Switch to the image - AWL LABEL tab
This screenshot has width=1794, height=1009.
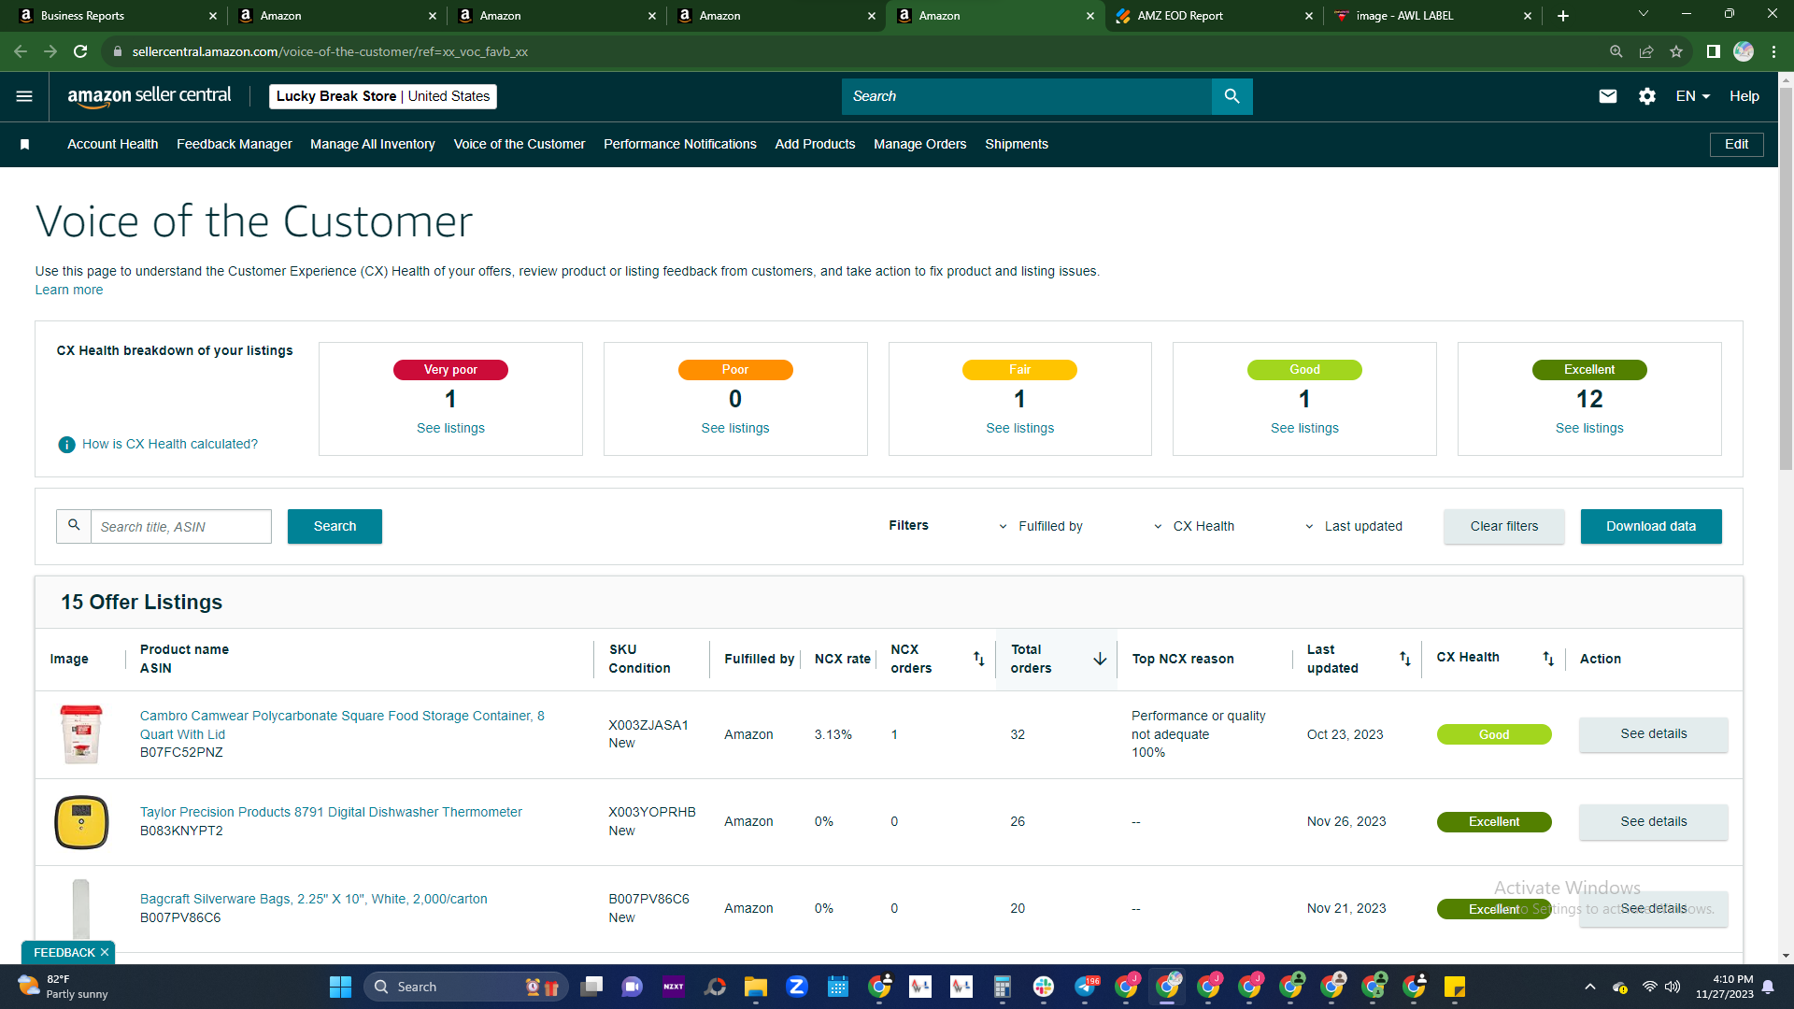(1433, 16)
